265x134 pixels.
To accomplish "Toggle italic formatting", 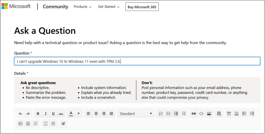I will pyautogui.click(x=46, y=114).
